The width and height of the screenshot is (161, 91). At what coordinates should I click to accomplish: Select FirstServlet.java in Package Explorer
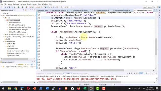coord(15,22)
